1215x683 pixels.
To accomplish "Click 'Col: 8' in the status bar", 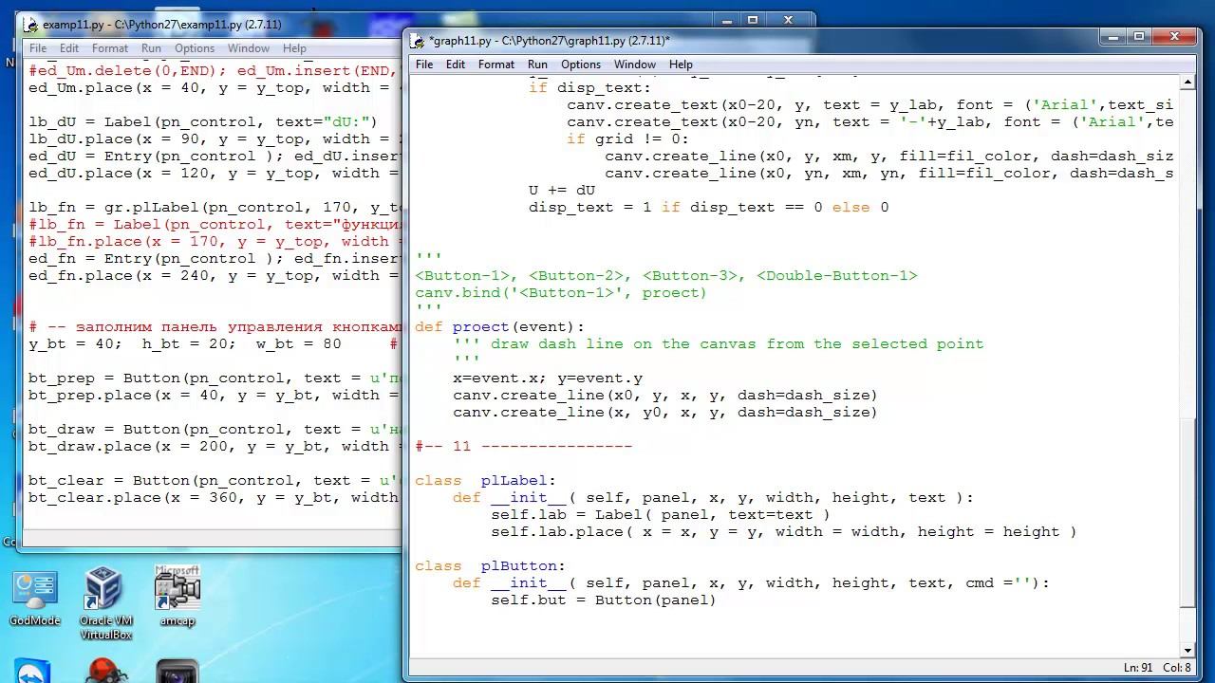I will pyautogui.click(x=1175, y=668).
